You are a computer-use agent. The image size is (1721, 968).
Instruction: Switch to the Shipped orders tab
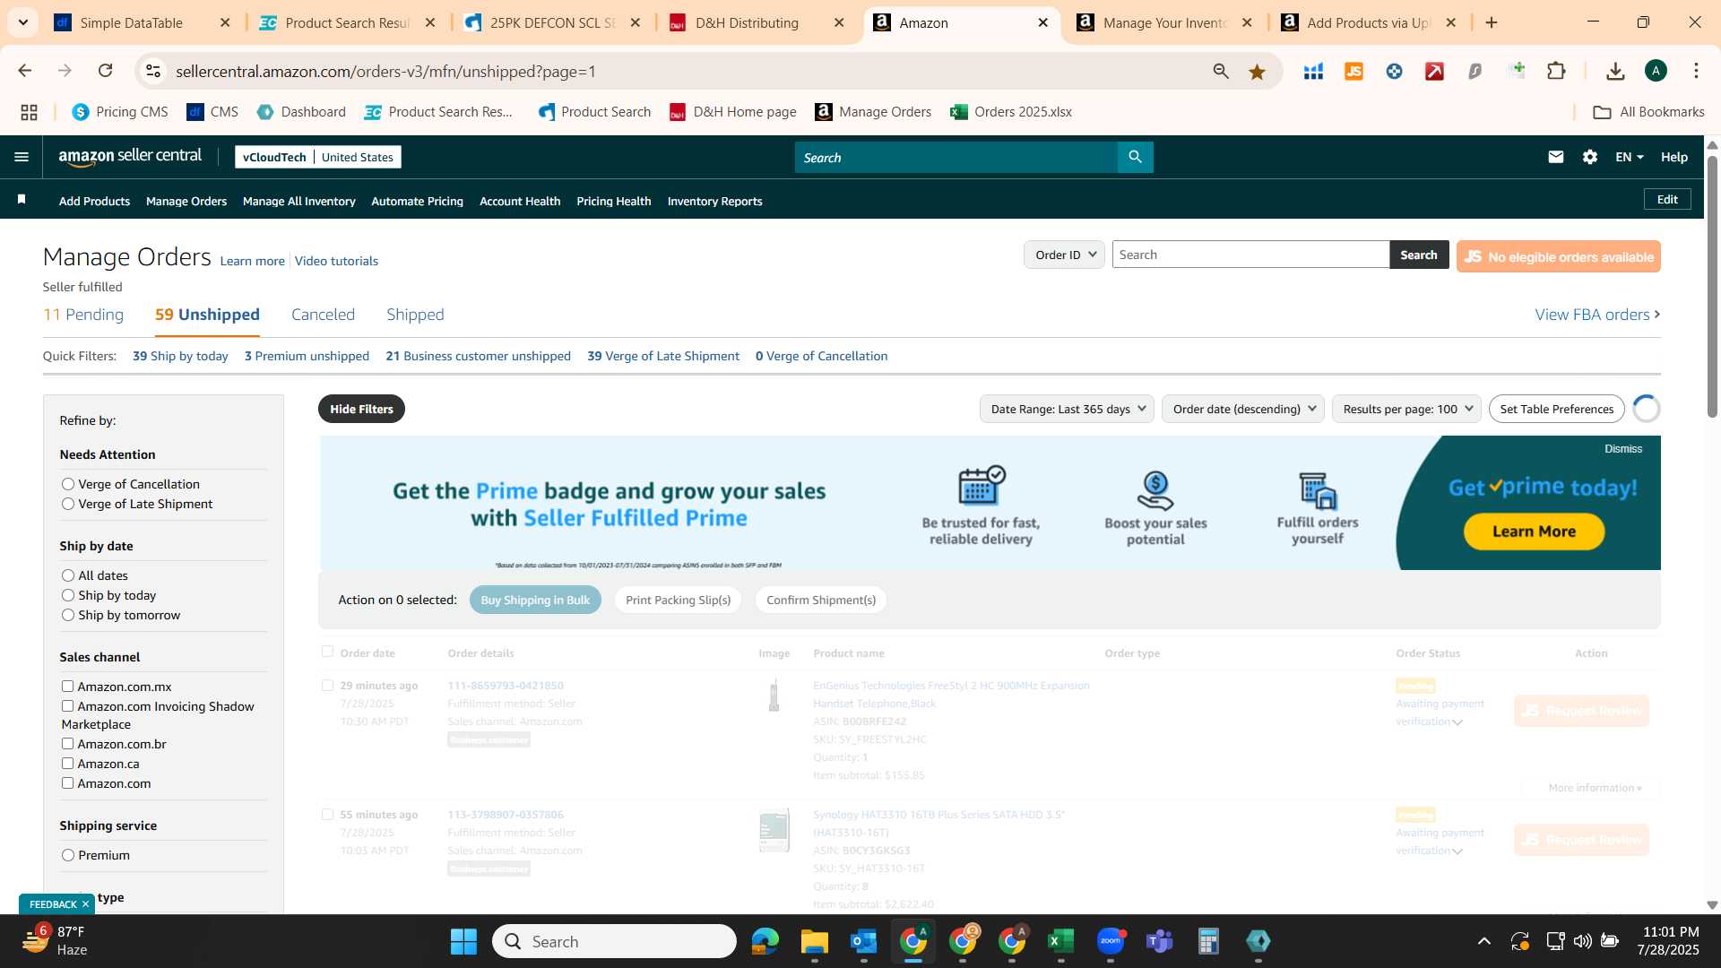point(415,315)
